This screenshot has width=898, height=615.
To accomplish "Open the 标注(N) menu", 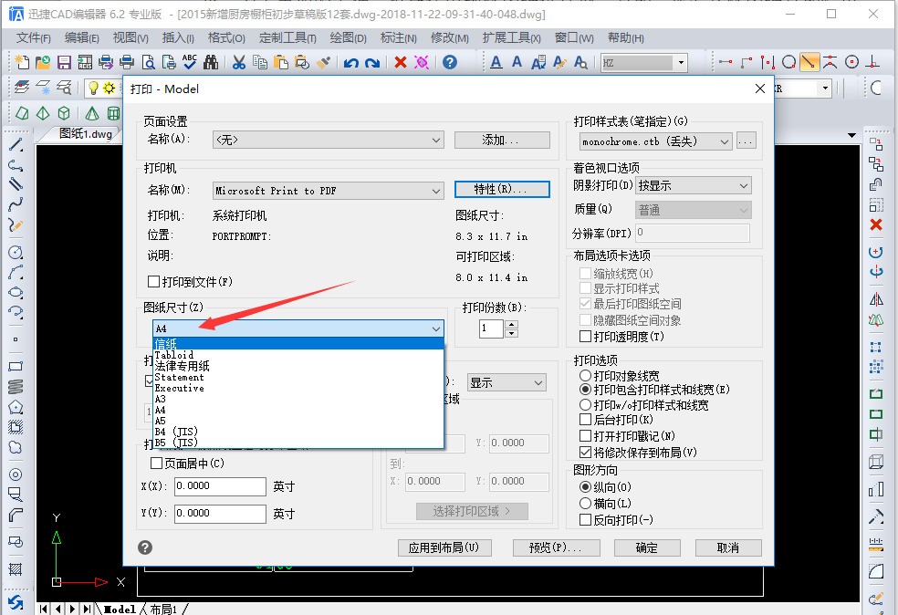I will click(x=399, y=37).
